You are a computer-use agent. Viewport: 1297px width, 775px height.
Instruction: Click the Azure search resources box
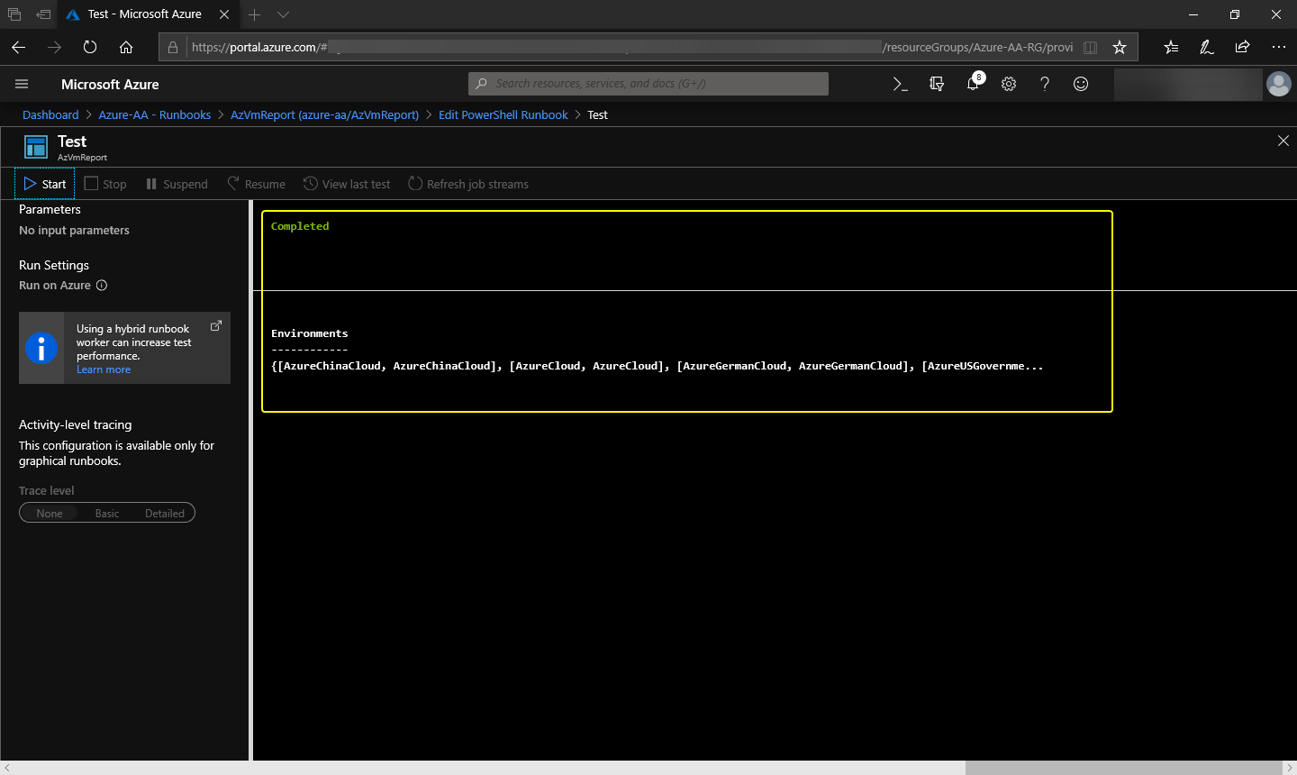pos(648,84)
